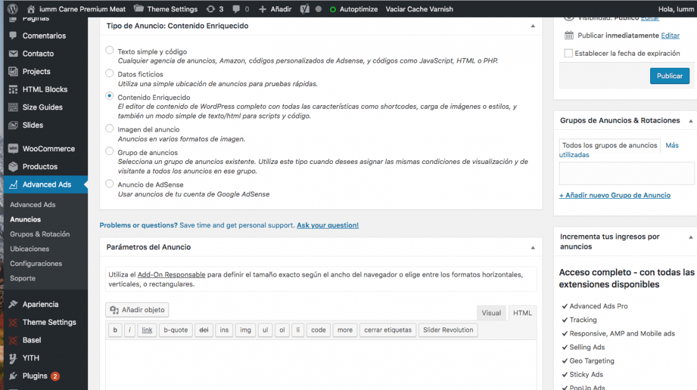Select Texto simple y código ad type
Image resolution: width=697 pixels, height=390 pixels.
110,50
